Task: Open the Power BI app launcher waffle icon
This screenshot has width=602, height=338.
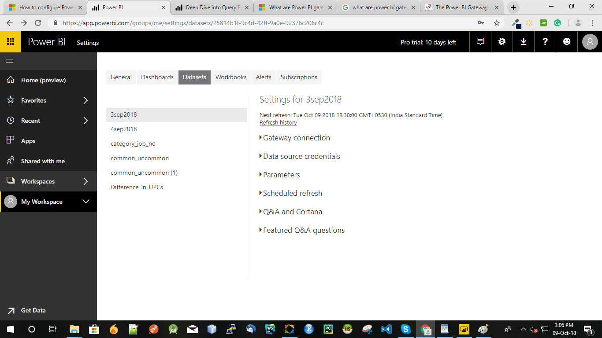Action: (x=11, y=42)
